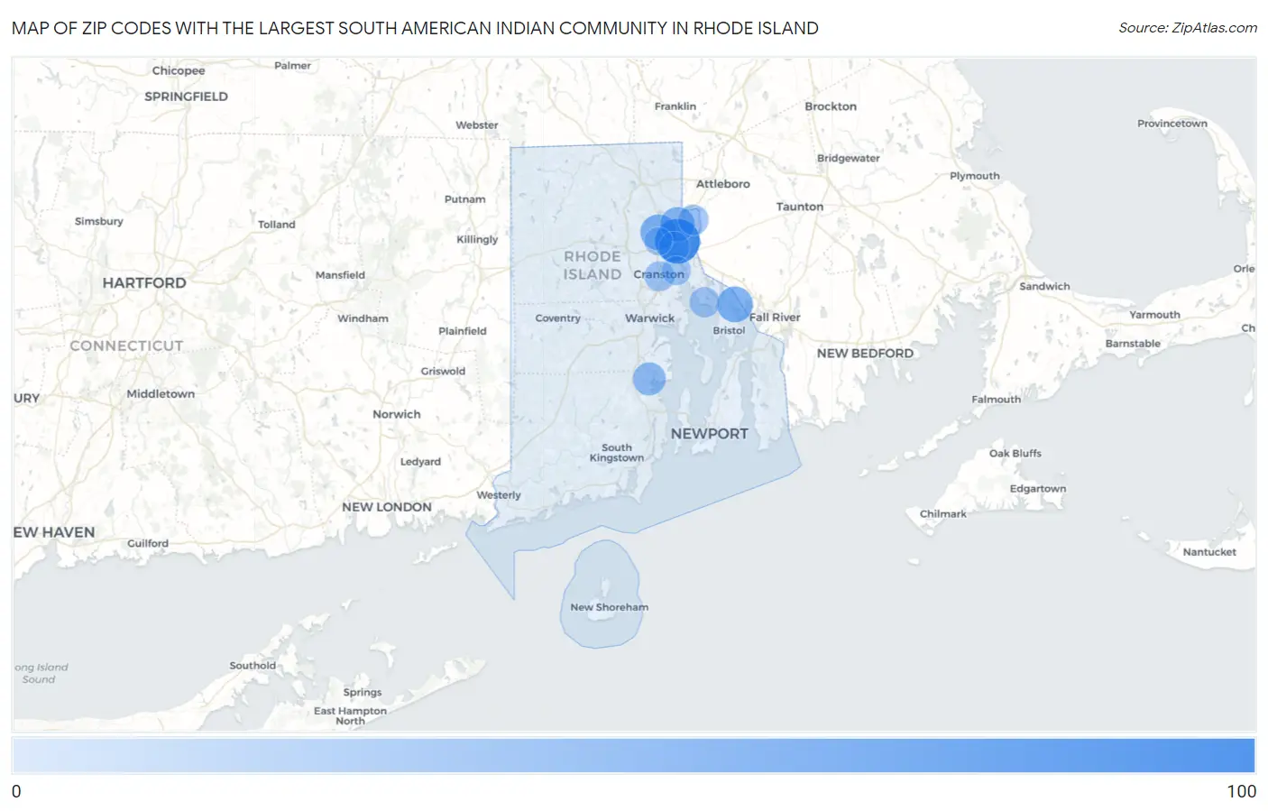Click the 'Putnam' map label
This screenshot has height=811, width=1268.
coord(464,199)
